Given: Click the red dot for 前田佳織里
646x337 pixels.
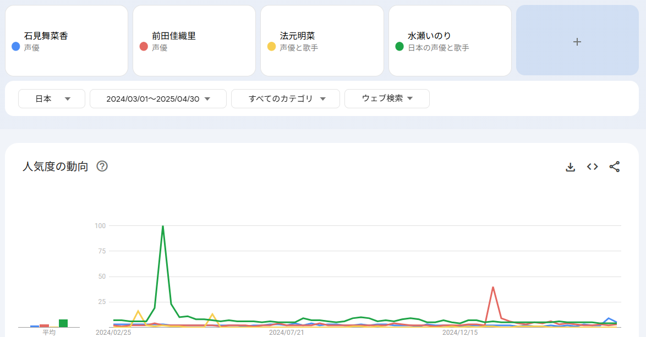Looking at the screenshot, I should (x=144, y=47).
